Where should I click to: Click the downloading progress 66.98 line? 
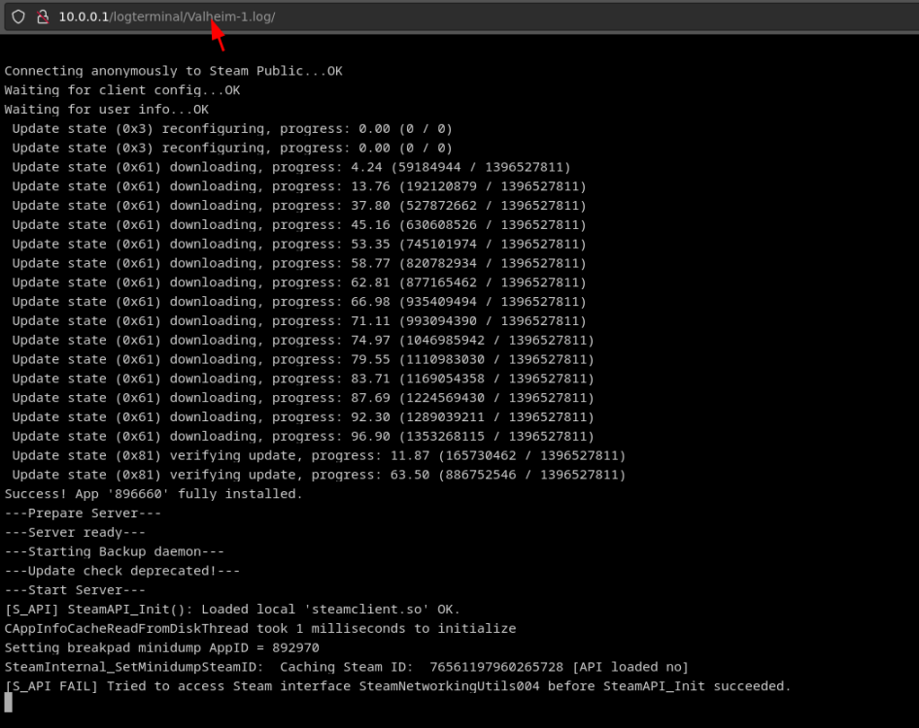click(x=299, y=302)
